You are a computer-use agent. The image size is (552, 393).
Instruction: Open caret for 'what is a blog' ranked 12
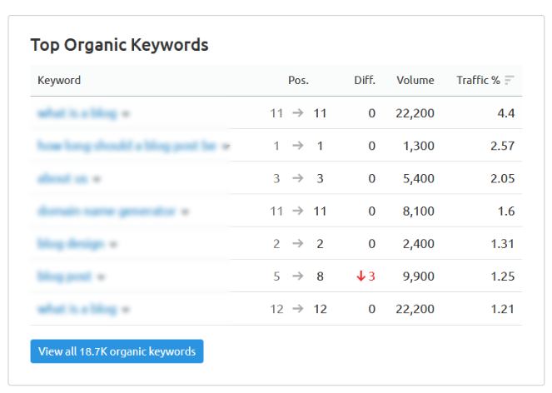click(126, 309)
